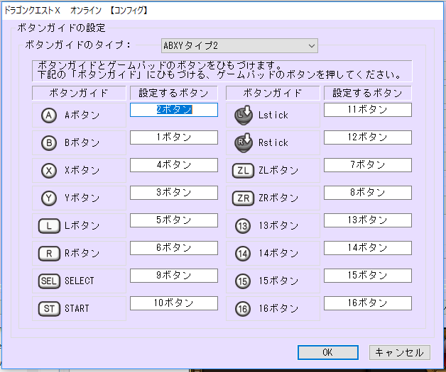Click the ZL trigger icon
Image resolution: width=446 pixels, height=372 pixels.
[x=243, y=171]
